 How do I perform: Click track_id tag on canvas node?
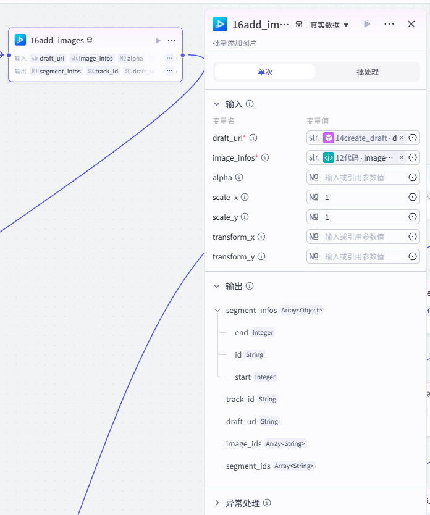pyautogui.click(x=103, y=71)
